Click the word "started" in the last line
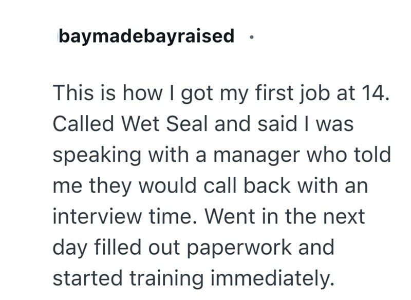The height and width of the screenshot is (300, 411). (85, 278)
